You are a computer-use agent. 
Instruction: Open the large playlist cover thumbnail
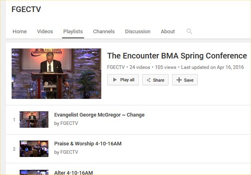point(56,74)
